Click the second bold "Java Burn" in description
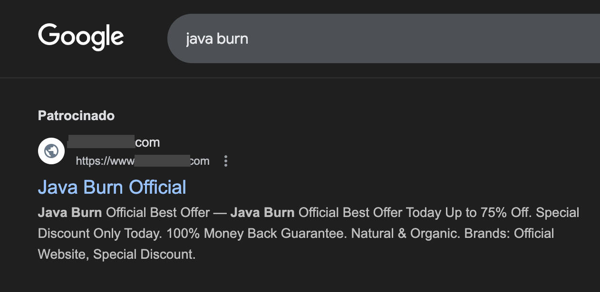The width and height of the screenshot is (600, 292). coord(262,212)
